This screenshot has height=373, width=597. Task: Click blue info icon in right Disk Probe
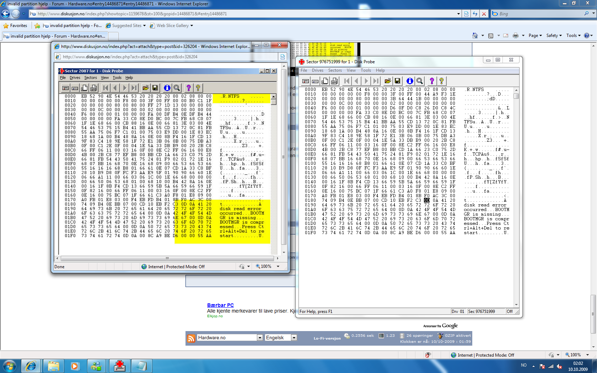click(x=410, y=81)
